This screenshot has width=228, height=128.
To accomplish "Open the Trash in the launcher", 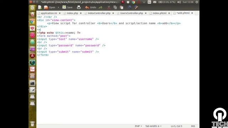I will click(32, 124).
